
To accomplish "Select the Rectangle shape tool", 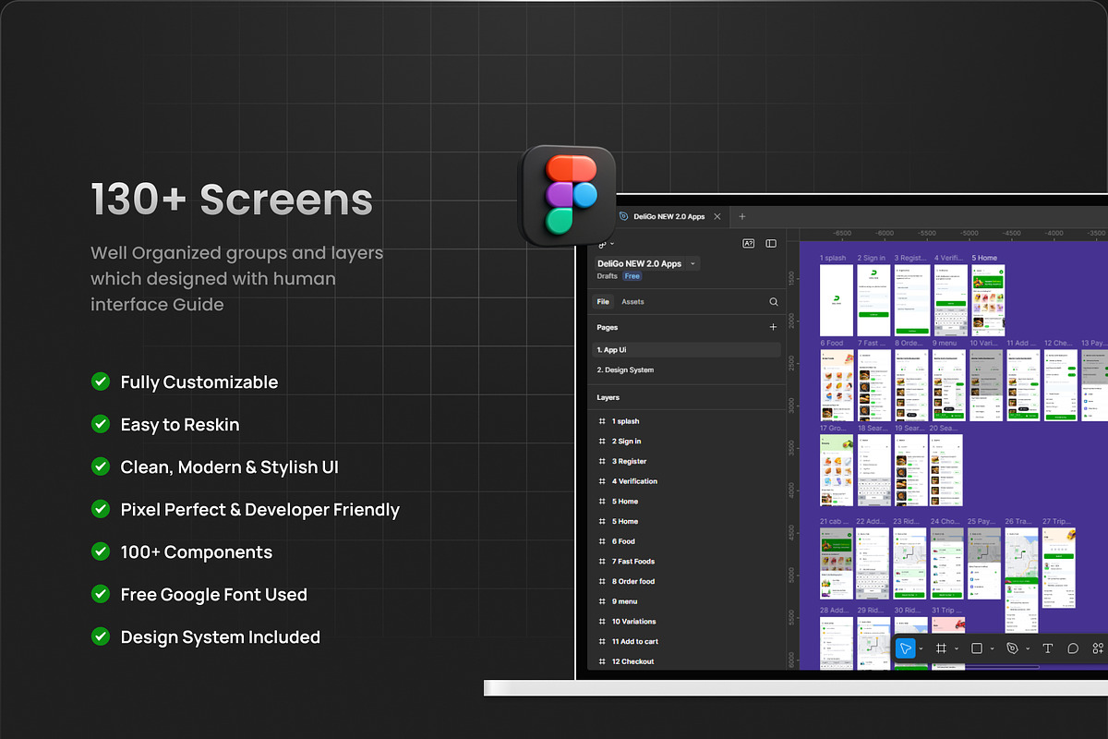I will pos(977,648).
